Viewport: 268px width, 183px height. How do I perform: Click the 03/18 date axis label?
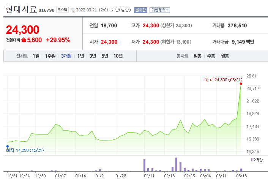click(241, 176)
